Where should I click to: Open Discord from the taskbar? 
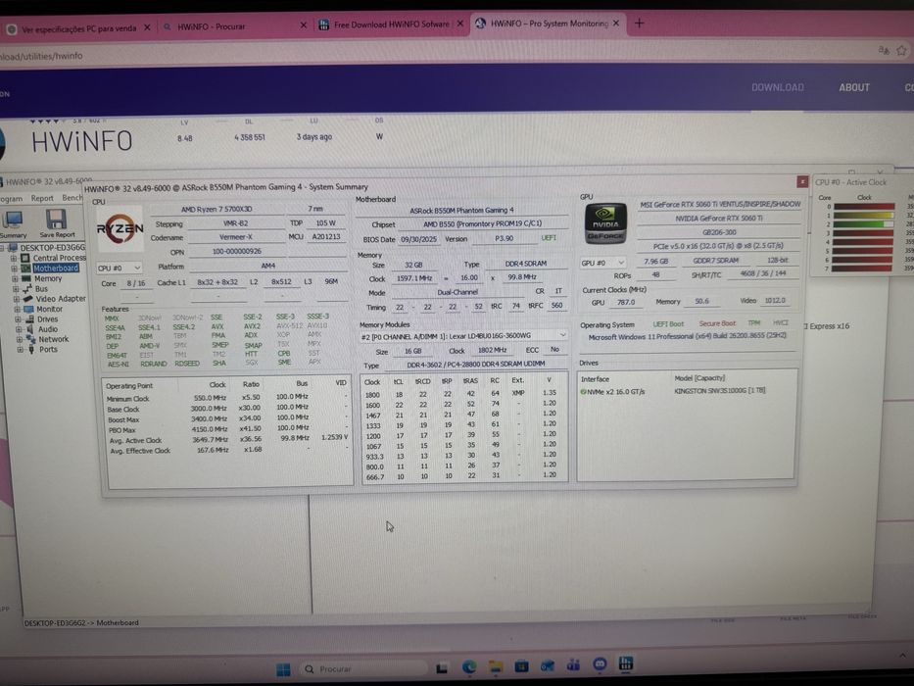pos(600,663)
